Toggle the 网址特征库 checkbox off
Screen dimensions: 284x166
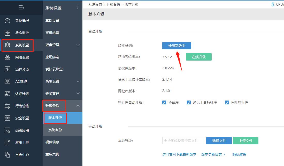tap(227, 102)
